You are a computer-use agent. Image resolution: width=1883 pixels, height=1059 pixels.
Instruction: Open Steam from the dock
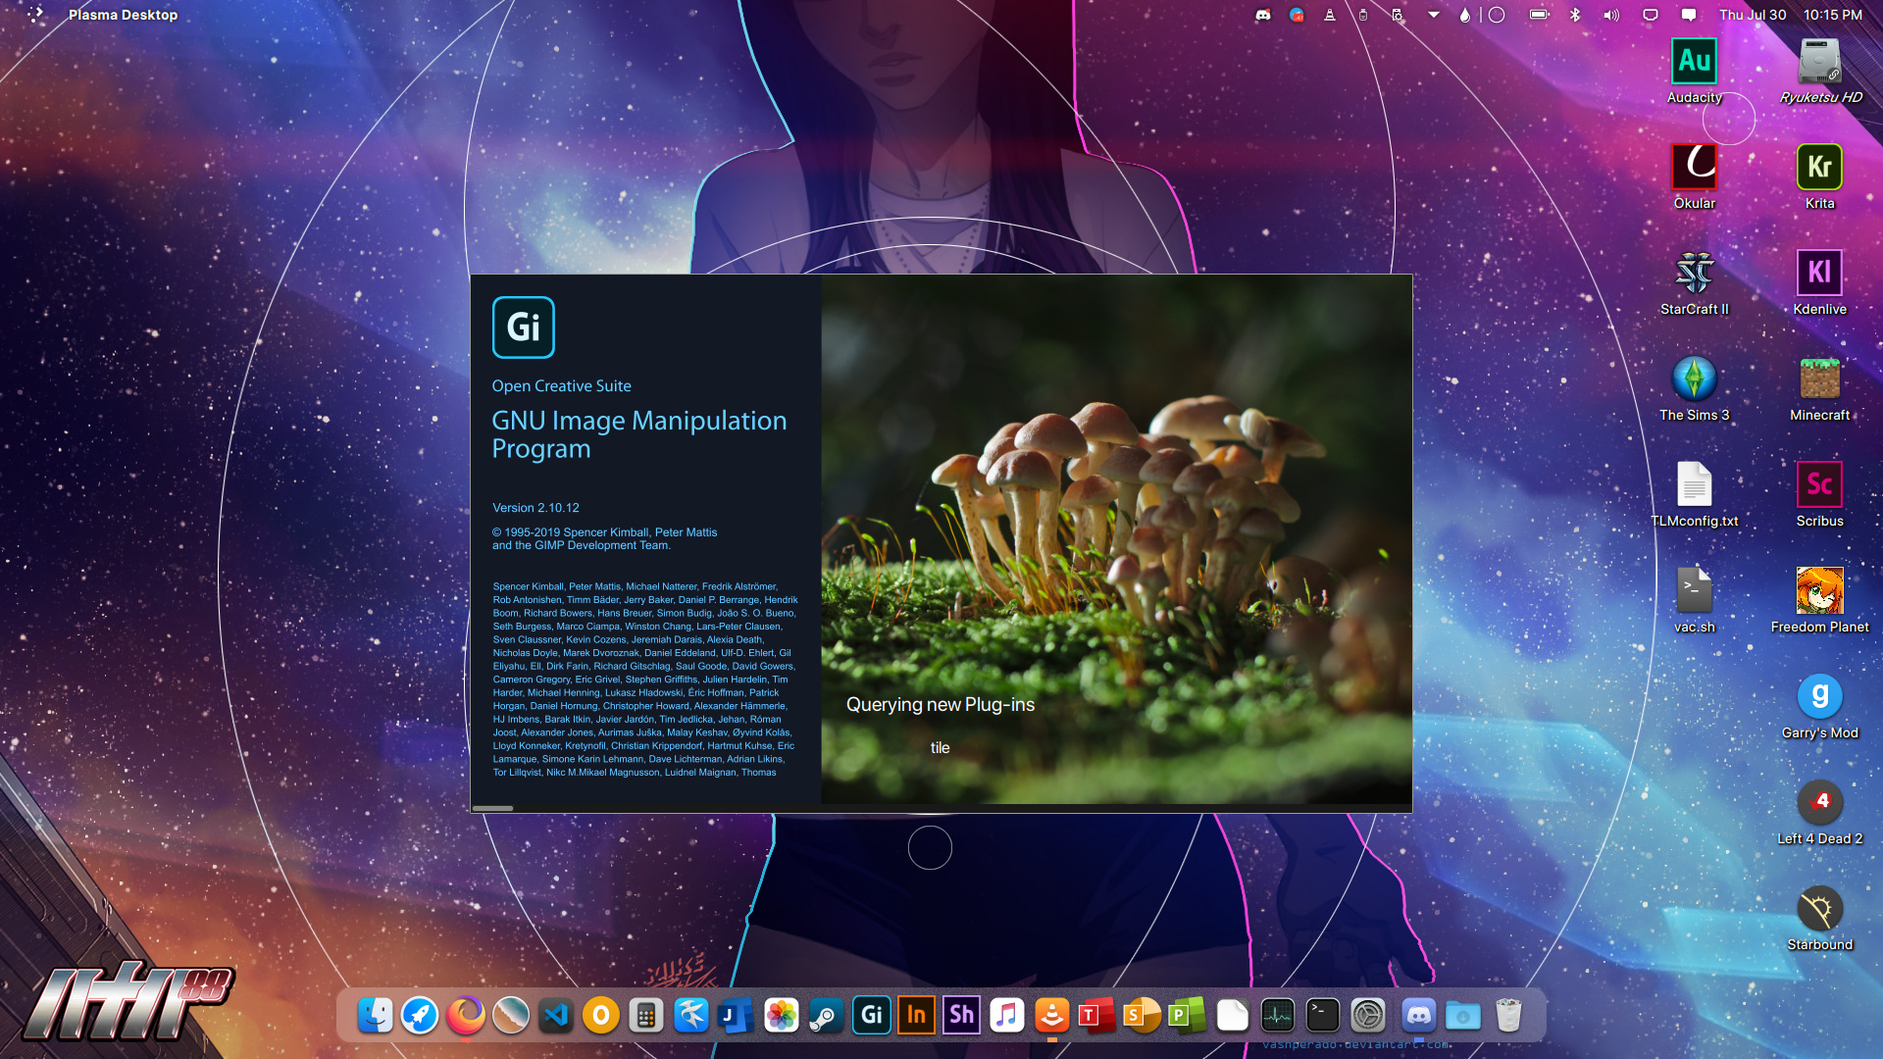click(x=826, y=1016)
